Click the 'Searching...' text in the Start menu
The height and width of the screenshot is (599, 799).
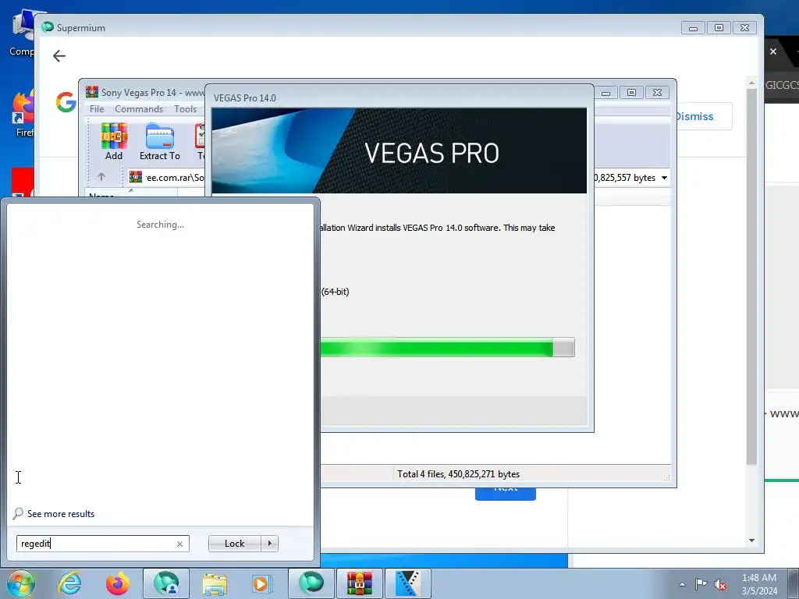point(160,225)
